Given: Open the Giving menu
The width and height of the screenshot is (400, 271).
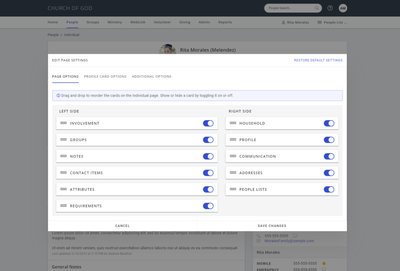Looking at the screenshot, I should [185, 22].
